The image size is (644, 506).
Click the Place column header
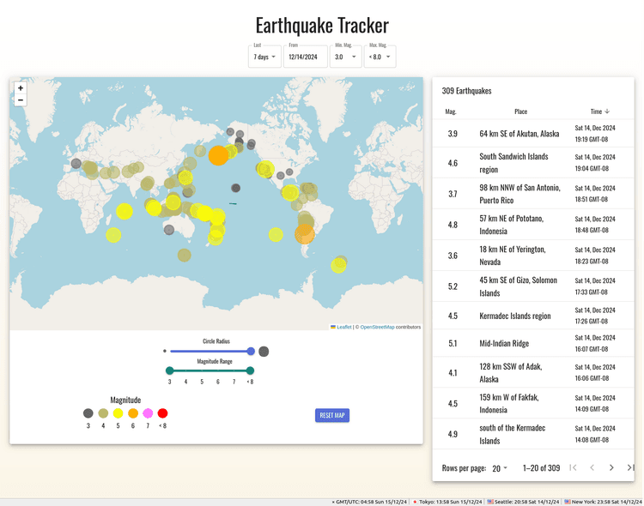[520, 111]
